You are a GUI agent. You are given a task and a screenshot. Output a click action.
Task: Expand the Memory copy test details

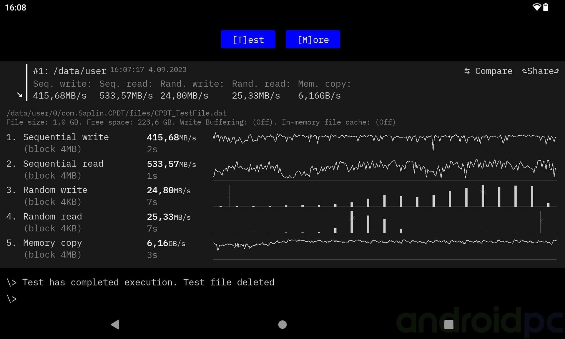tap(52, 242)
